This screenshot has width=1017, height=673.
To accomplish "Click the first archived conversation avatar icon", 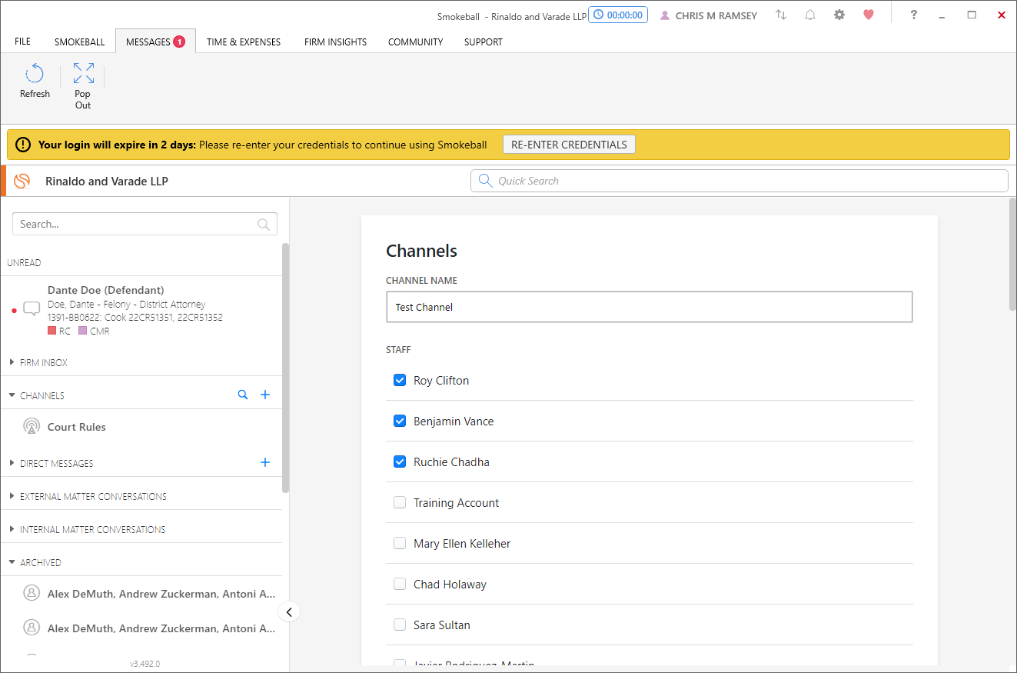I will 32,593.
